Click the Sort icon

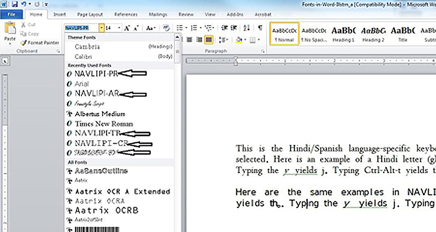(x=247, y=28)
